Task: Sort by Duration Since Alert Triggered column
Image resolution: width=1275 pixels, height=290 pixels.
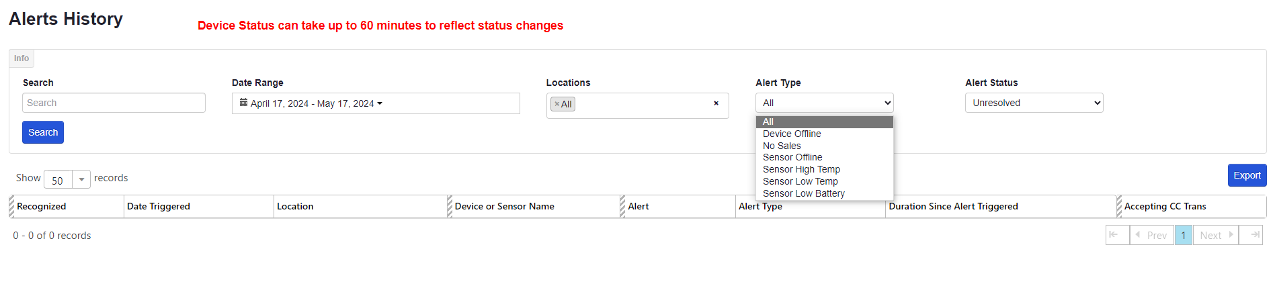Action: pos(1001,206)
